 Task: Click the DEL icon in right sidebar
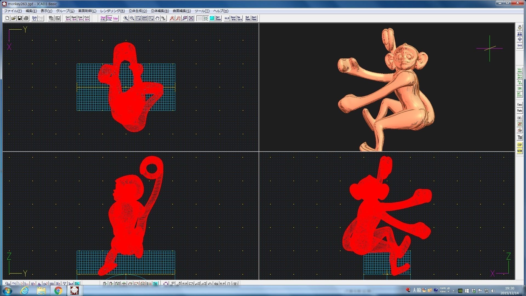coord(519,118)
